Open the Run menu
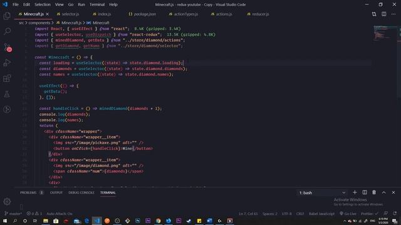 (81, 4)
